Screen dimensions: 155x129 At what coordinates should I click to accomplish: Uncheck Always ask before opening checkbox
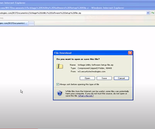(58, 84)
